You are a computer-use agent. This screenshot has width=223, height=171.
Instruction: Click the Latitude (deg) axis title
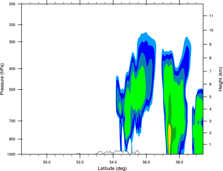(x=112, y=168)
